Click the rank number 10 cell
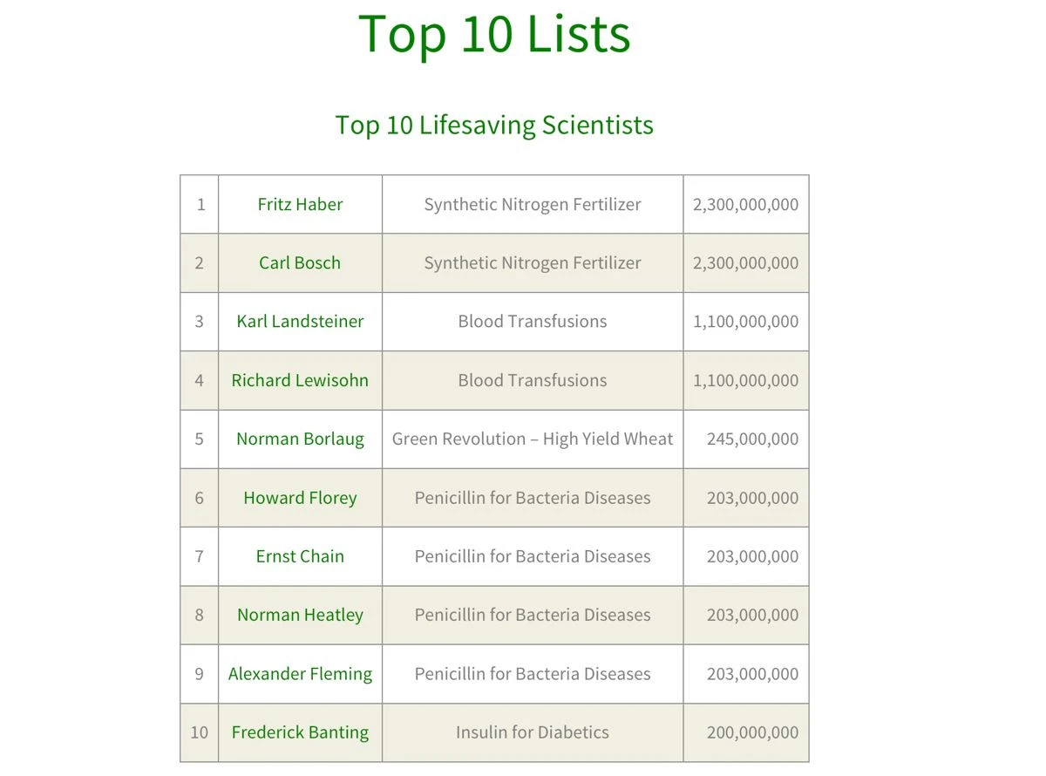1046x776 pixels. pos(199,732)
